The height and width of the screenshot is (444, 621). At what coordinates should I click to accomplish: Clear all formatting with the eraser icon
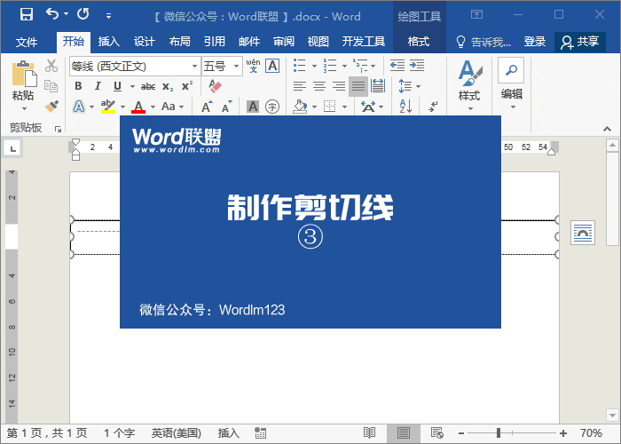(215, 86)
